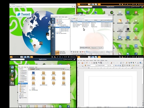
Task: Open Music menu in Clementine
Action: click(52, 17)
